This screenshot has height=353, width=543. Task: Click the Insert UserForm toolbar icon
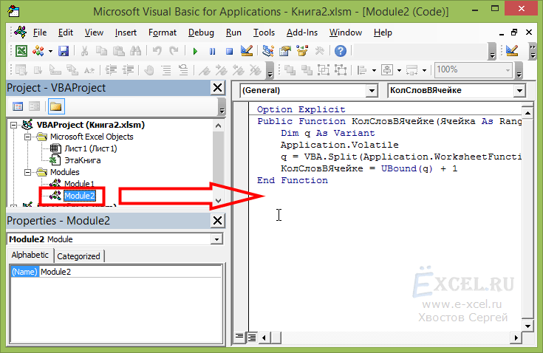(x=38, y=51)
